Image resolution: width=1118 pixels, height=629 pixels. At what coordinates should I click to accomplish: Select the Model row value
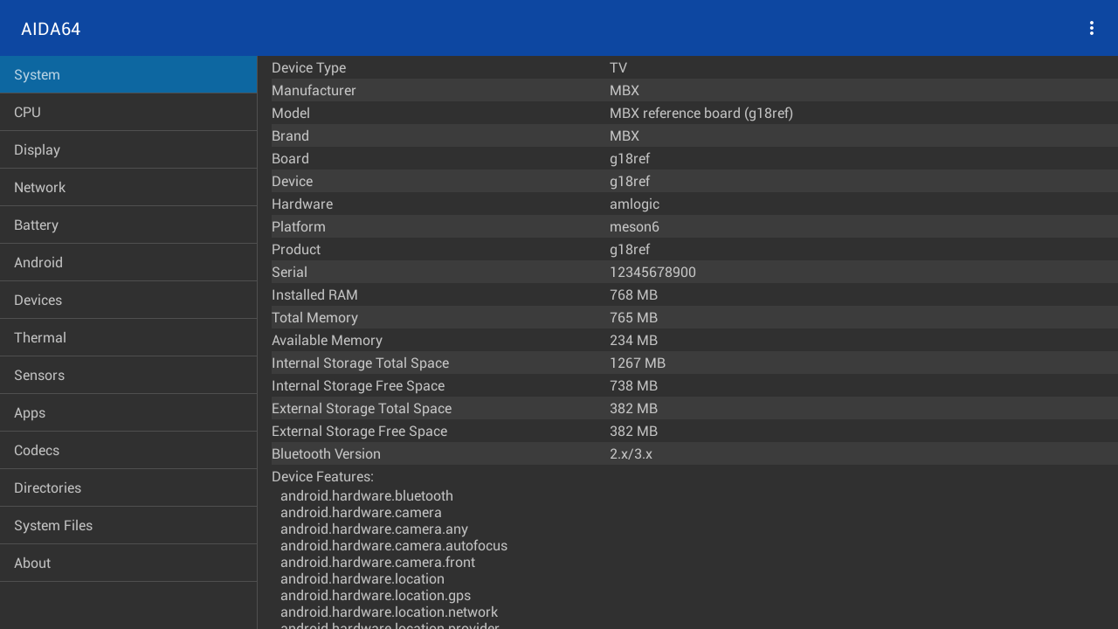click(x=700, y=114)
